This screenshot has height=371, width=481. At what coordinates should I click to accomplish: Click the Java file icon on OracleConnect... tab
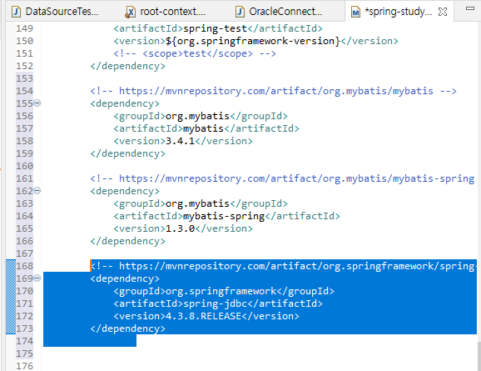(x=240, y=12)
